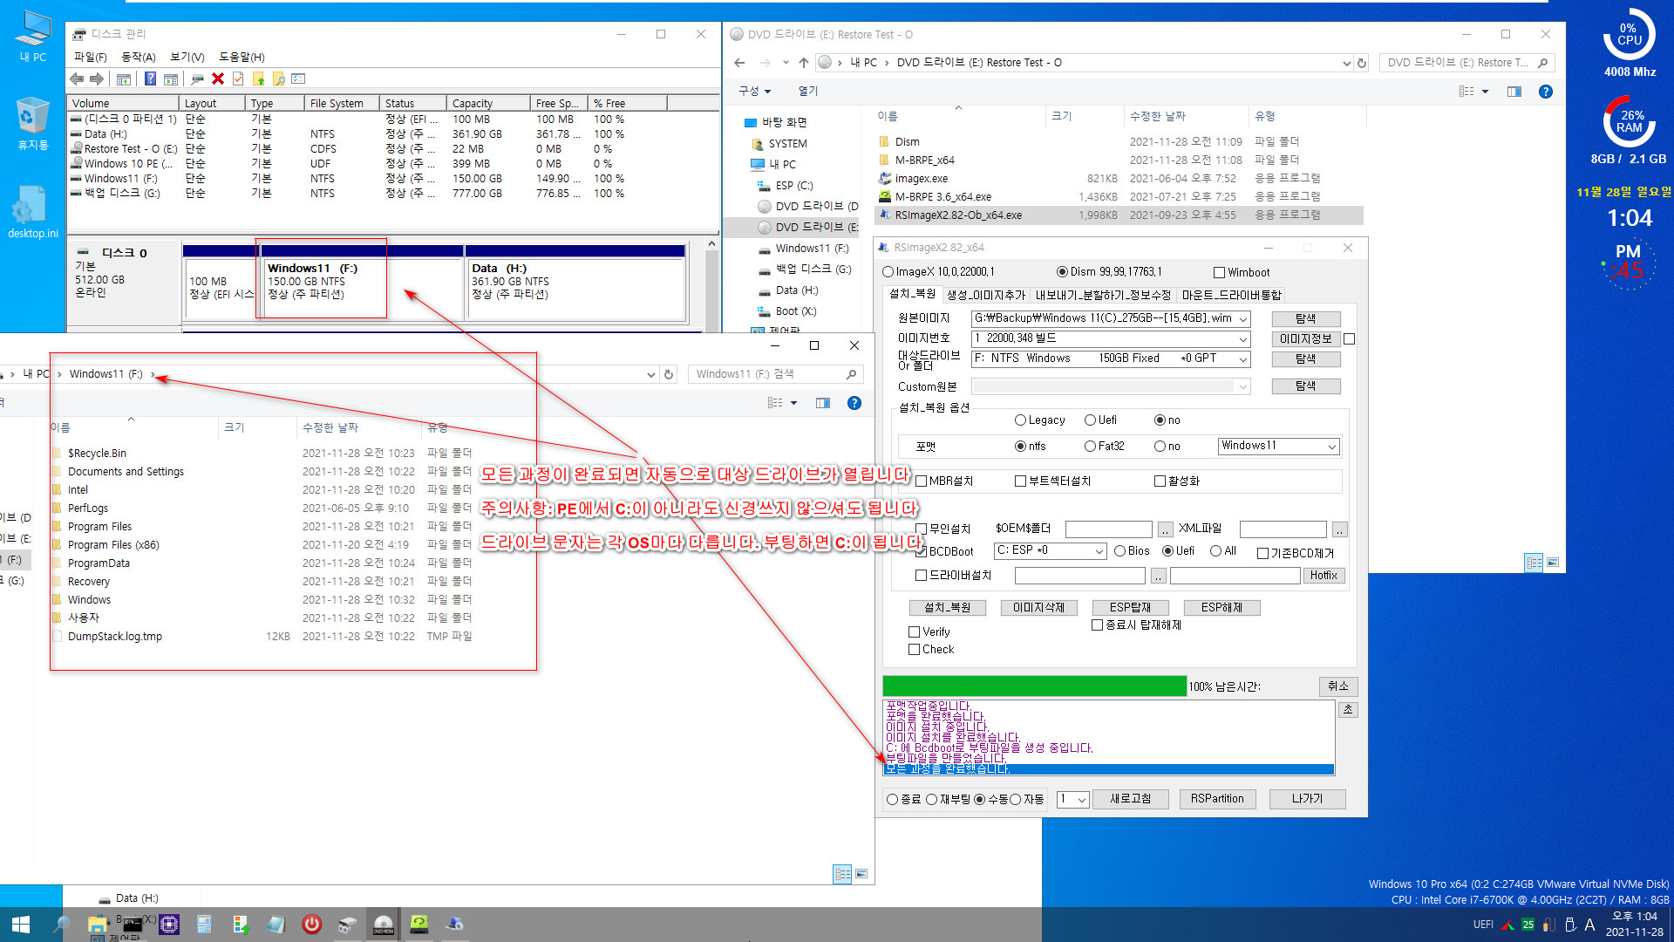The image size is (1674, 942).
Task: Click the ESP탑재 button
Action: coord(1130,608)
